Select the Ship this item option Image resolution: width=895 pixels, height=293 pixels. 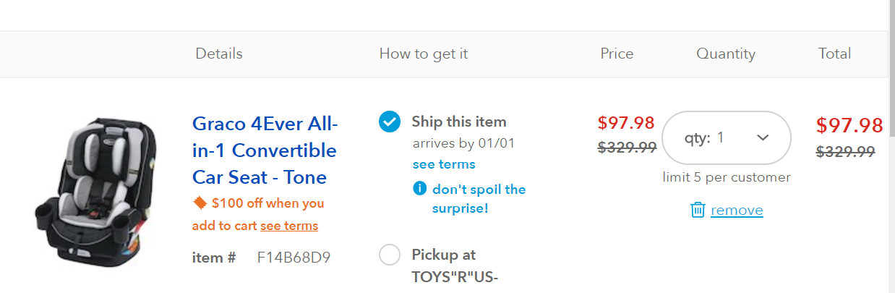[390, 122]
